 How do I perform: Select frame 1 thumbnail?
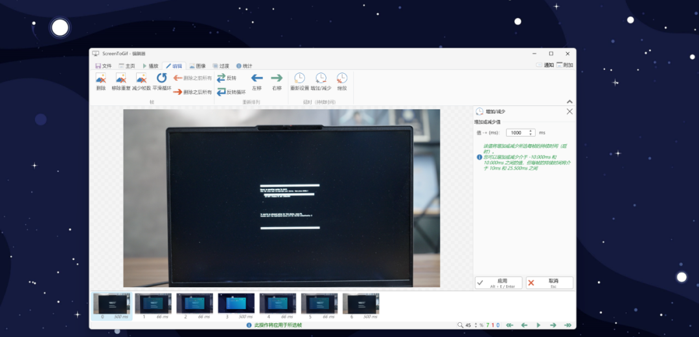(154, 307)
